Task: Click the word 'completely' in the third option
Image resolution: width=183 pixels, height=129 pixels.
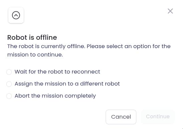Action: click(80, 96)
